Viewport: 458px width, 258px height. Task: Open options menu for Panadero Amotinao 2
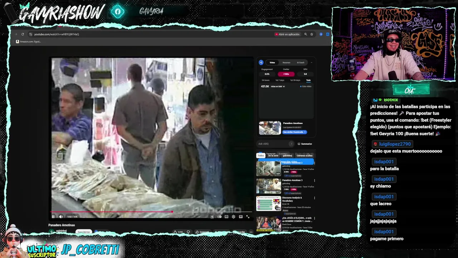pos(315,163)
